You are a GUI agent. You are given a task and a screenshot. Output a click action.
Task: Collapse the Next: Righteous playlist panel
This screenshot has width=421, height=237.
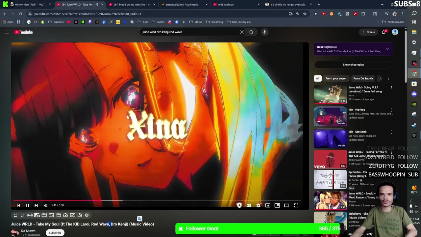tap(388, 49)
